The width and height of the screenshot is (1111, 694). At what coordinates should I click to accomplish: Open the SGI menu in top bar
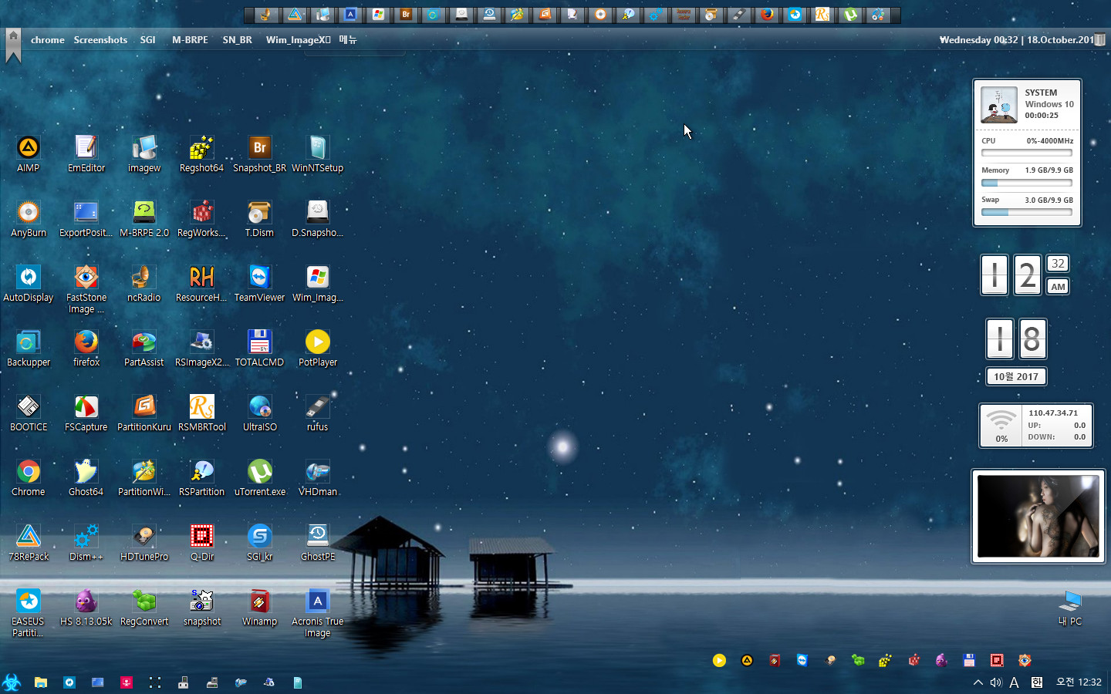(x=148, y=40)
